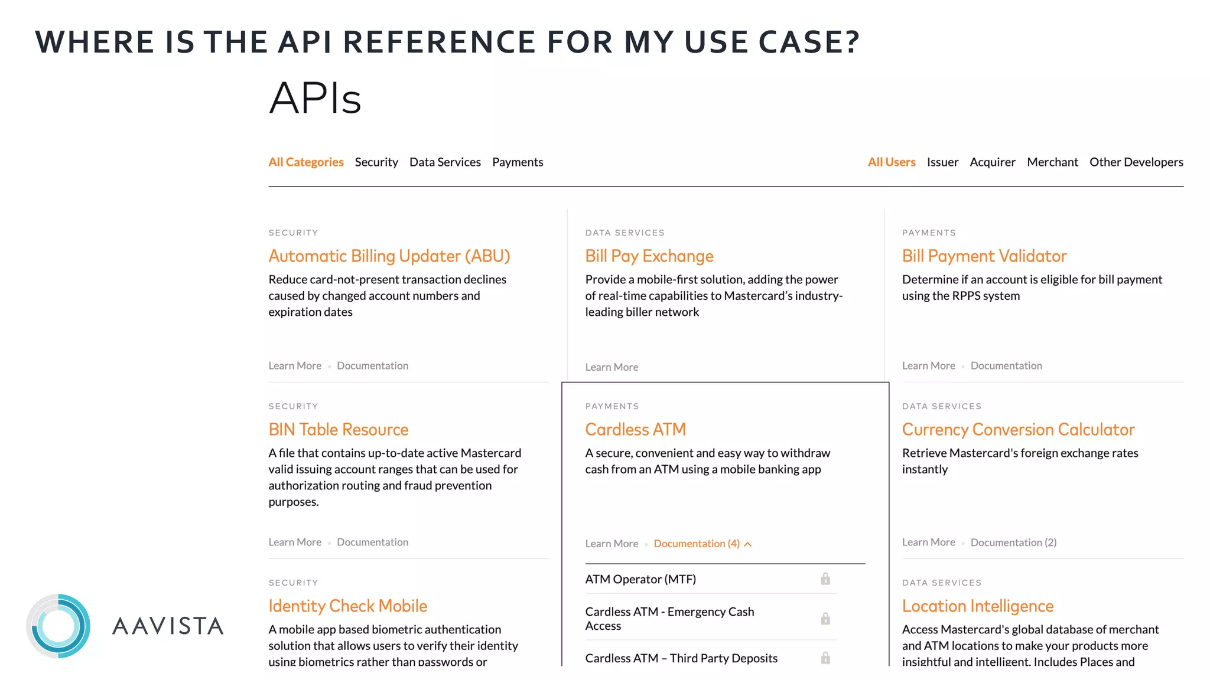
Task: Click lock icon beside Emergency Cash Access
Action: coord(825,619)
